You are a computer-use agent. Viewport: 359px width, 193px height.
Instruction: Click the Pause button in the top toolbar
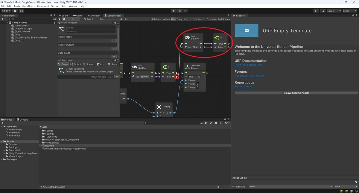pos(180,11)
